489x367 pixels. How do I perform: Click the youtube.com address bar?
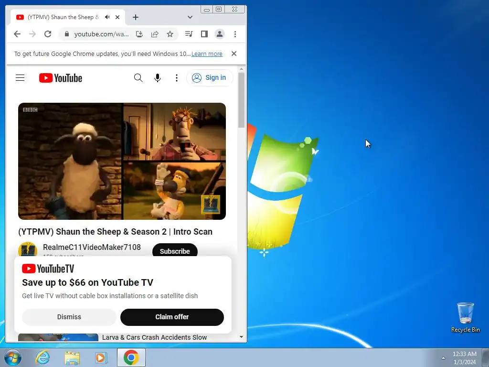pyautogui.click(x=101, y=34)
